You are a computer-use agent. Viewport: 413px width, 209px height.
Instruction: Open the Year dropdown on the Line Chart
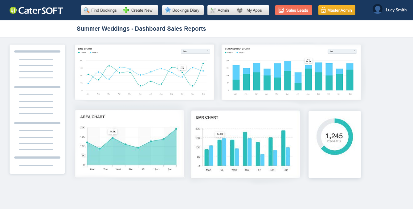[195, 51]
